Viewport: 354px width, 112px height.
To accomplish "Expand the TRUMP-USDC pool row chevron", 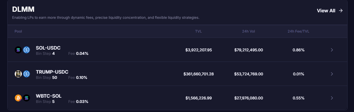I will (x=332, y=74).
